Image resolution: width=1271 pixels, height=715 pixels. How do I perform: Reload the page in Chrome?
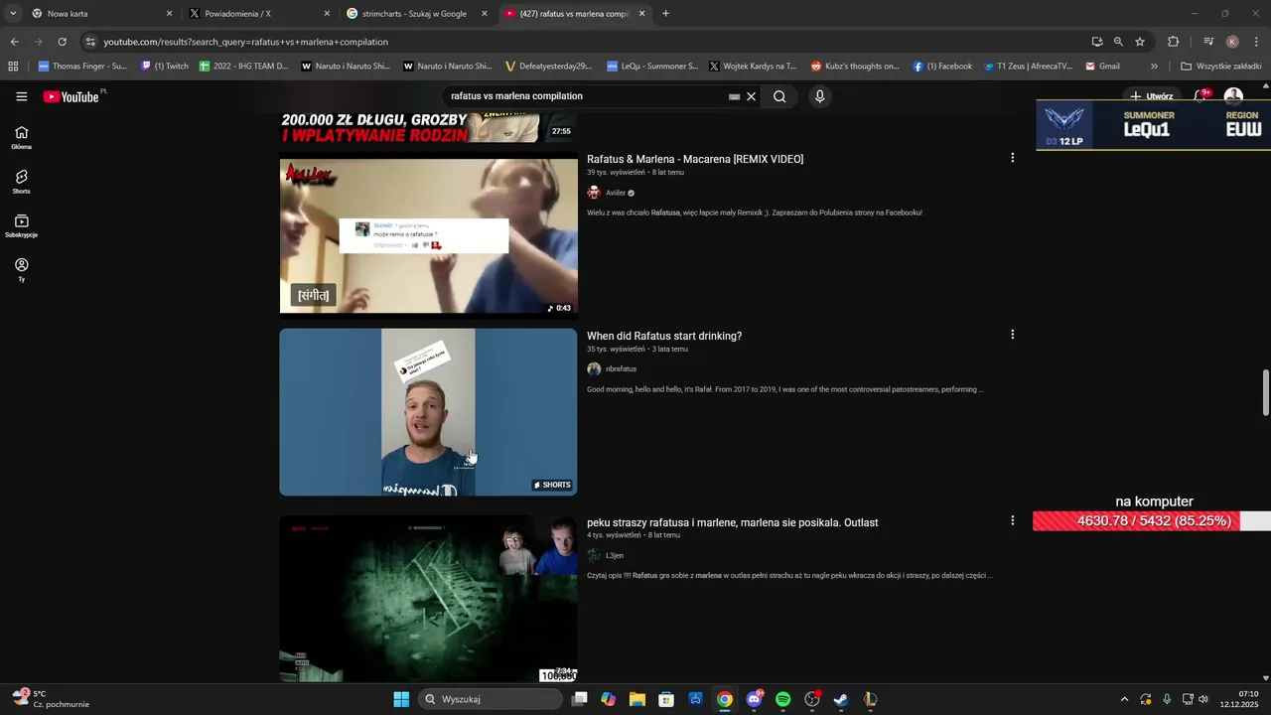click(62, 42)
